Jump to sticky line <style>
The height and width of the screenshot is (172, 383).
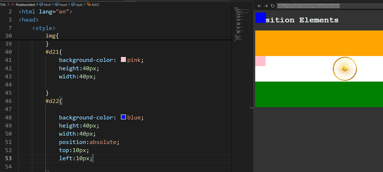point(44,28)
